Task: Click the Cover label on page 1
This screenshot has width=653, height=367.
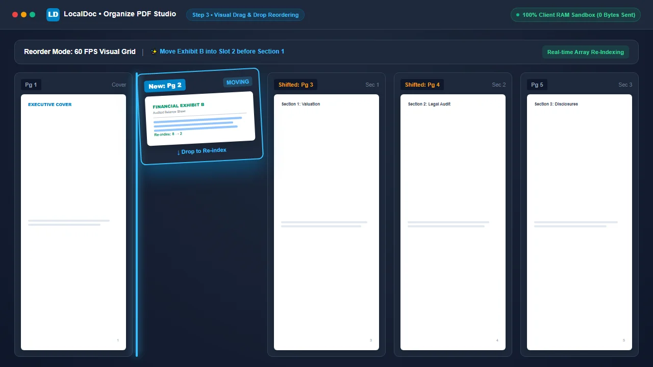Action: tap(119, 85)
